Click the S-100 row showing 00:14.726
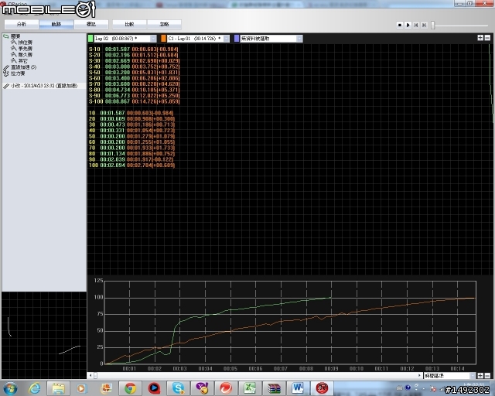The height and width of the screenshot is (396, 495). [x=134, y=101]
